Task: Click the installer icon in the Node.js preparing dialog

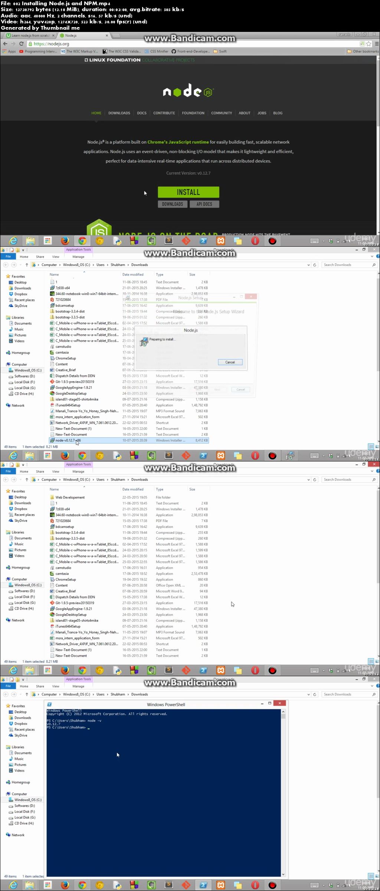Action: (x=144, y=342)
